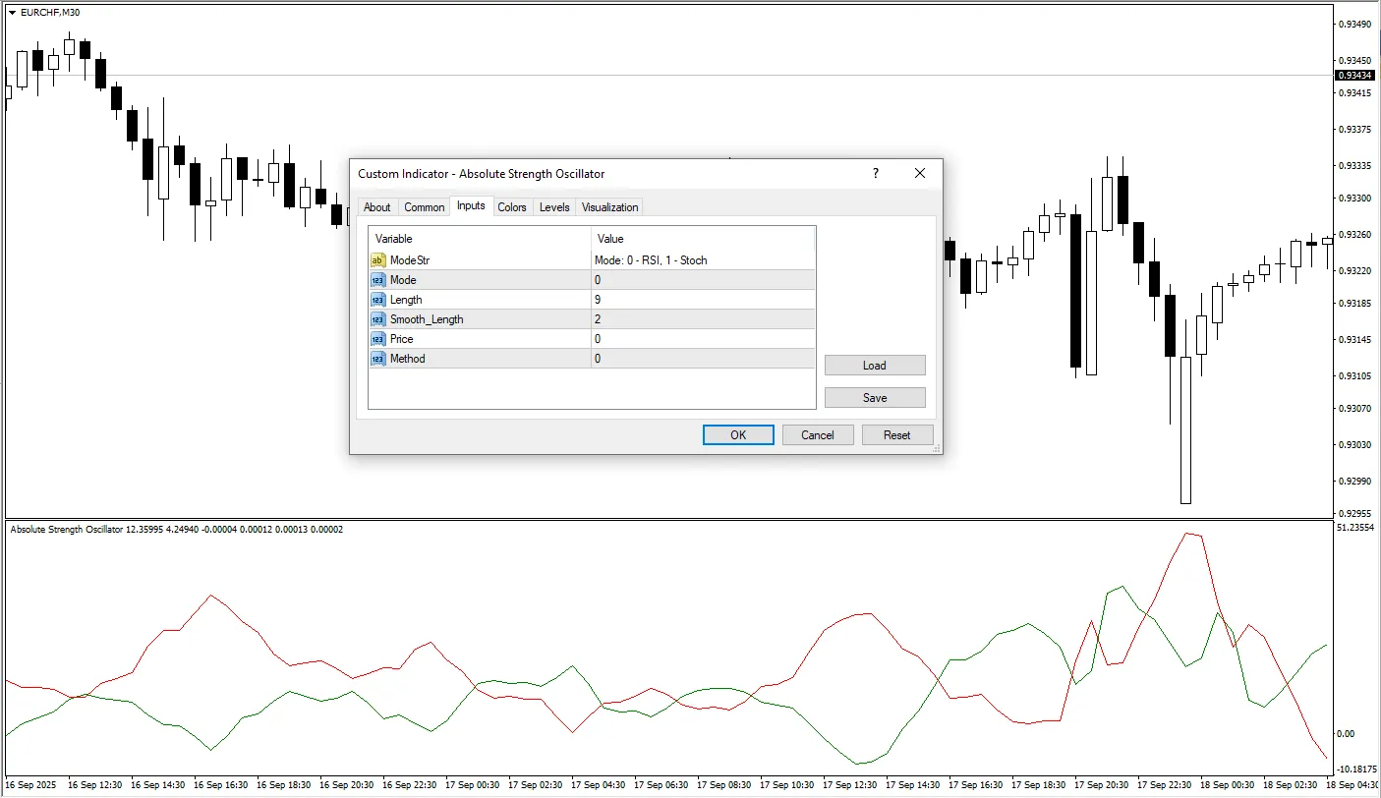Switch to the About tab
The height and width of the screenshot is (798, 1381).
point(377,206)
